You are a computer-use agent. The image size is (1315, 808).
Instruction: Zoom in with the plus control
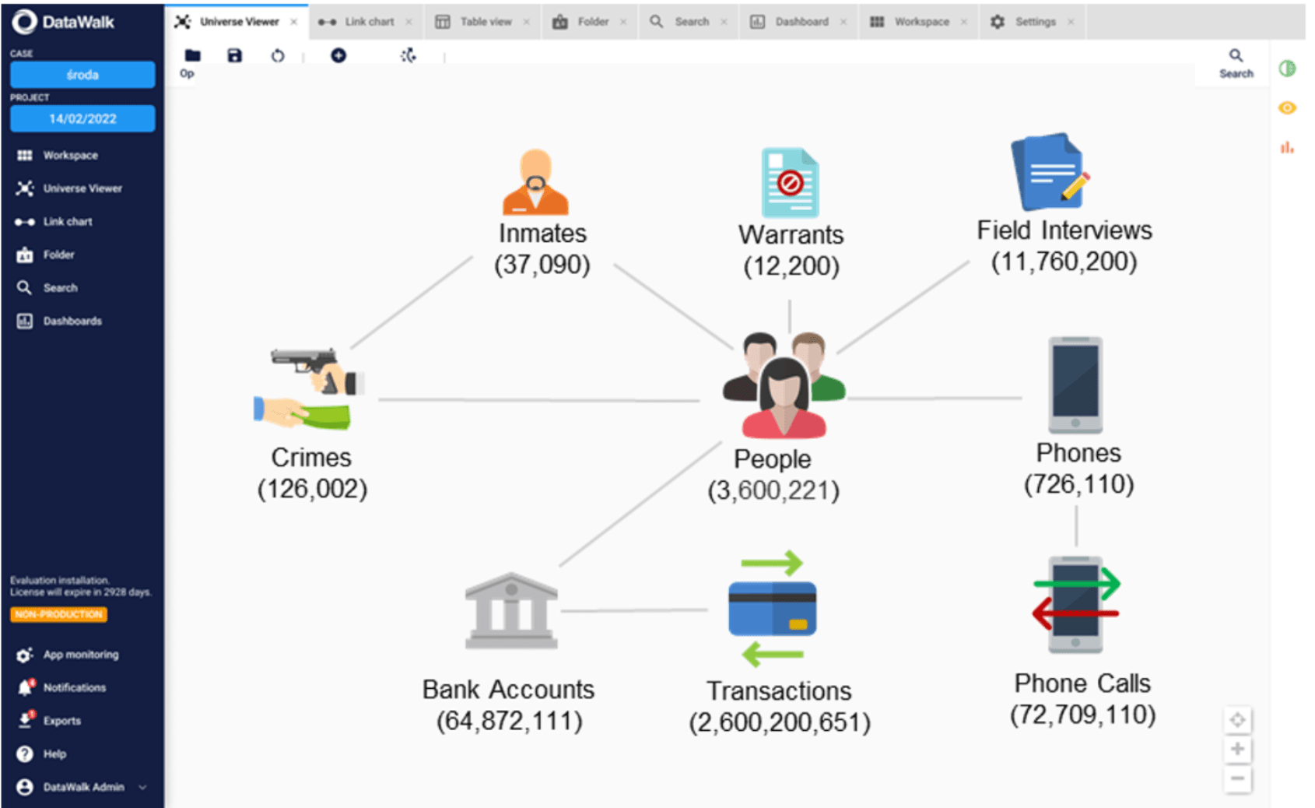(x=1237, y=749)
